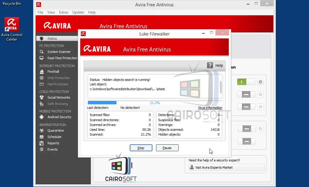Viewport: 309px width, 187px height.
Task: Click the Safe Browsing family icon
Action: (42, 103)
